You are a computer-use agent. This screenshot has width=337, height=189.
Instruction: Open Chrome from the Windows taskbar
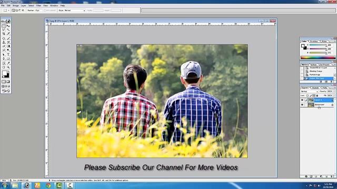coord(48,185)
